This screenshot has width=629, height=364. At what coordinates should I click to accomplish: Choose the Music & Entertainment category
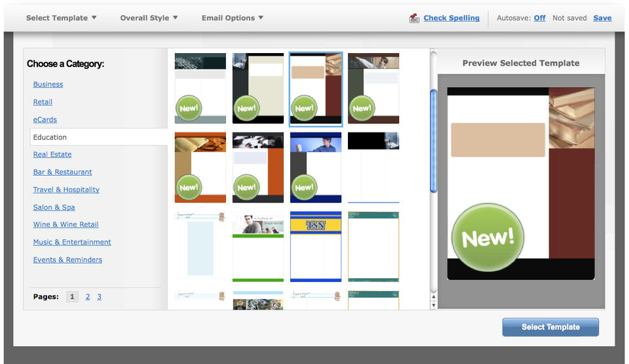coord(72,242)
